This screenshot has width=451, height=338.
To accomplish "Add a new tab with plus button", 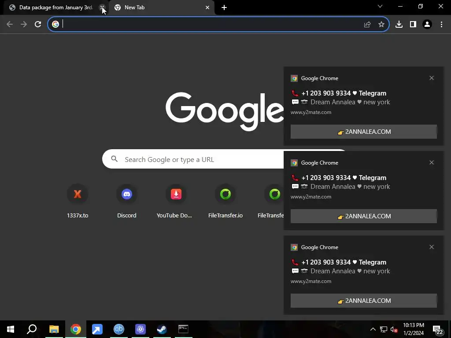I will click(224, 7).
